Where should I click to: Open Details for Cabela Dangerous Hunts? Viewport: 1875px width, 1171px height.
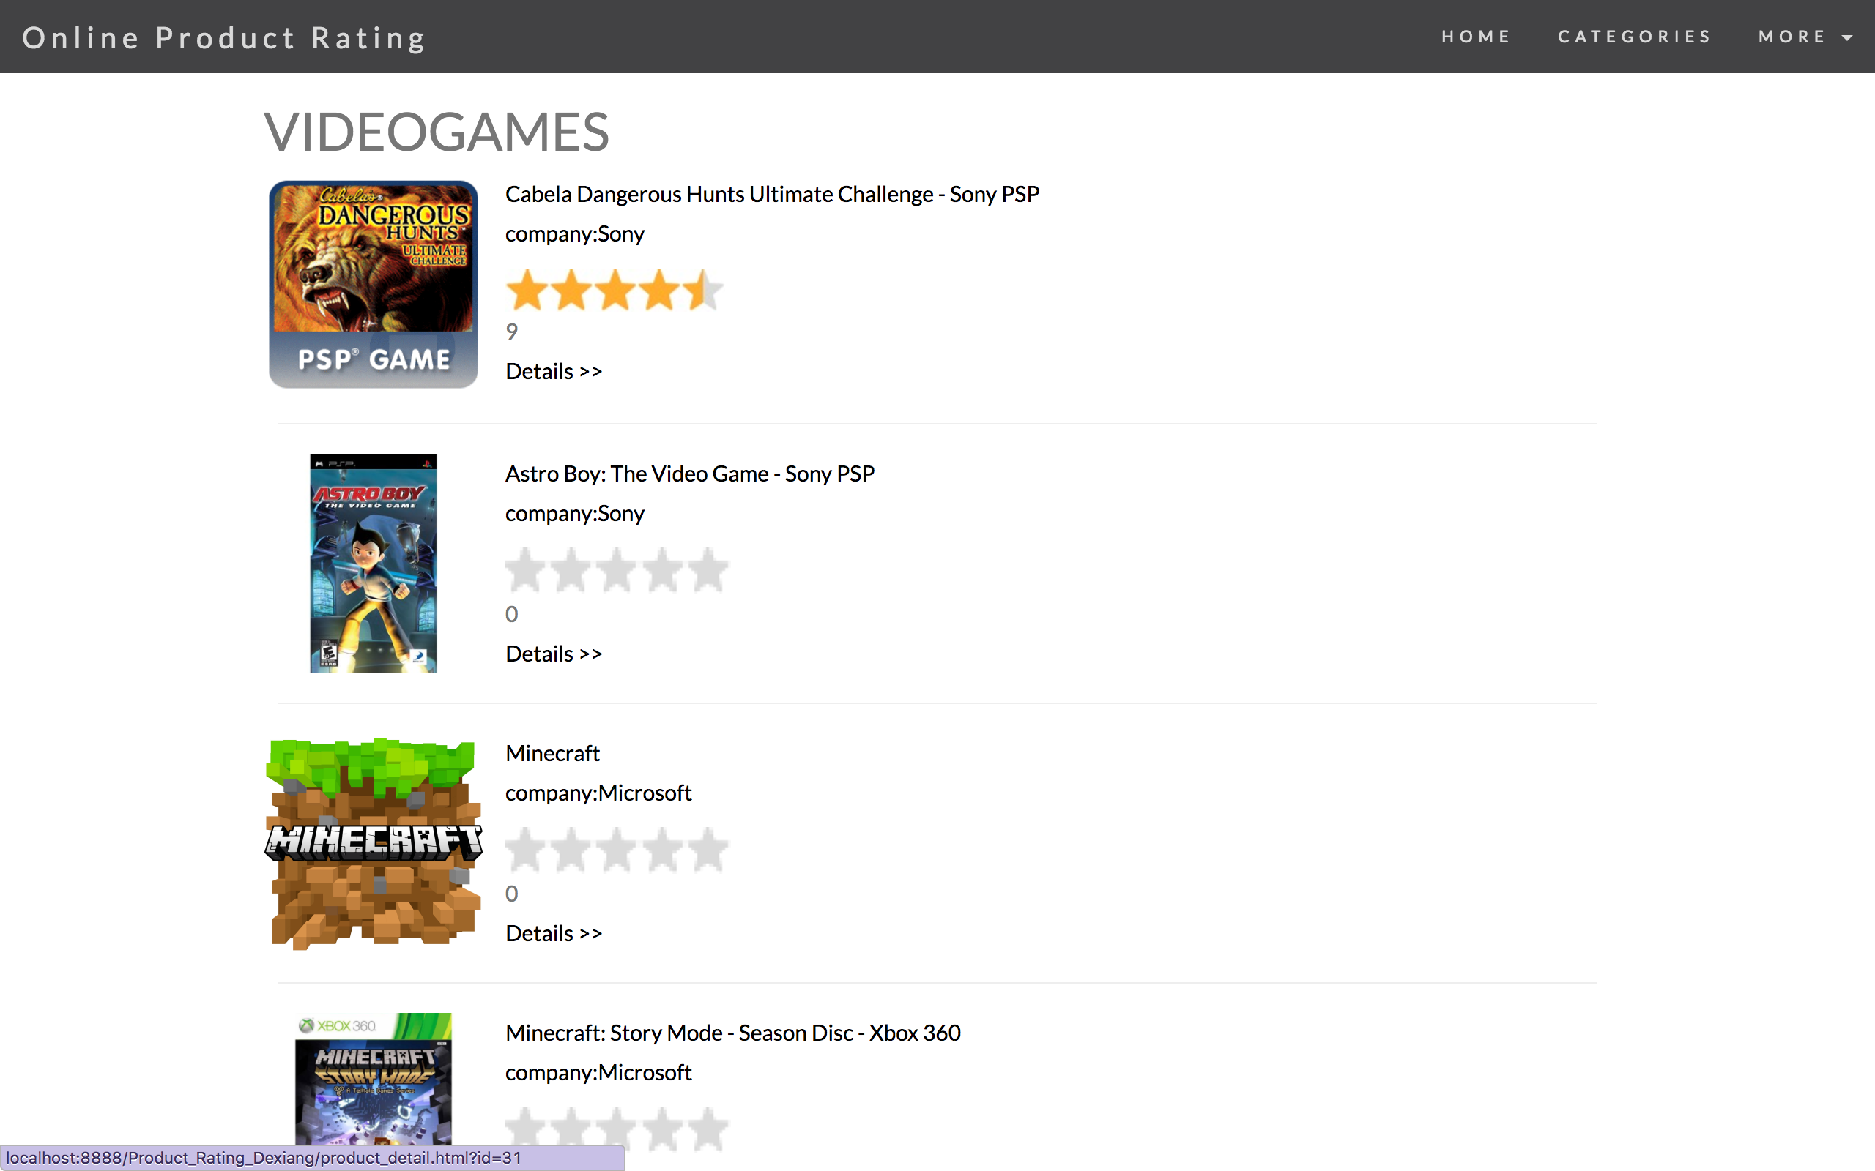553,371
